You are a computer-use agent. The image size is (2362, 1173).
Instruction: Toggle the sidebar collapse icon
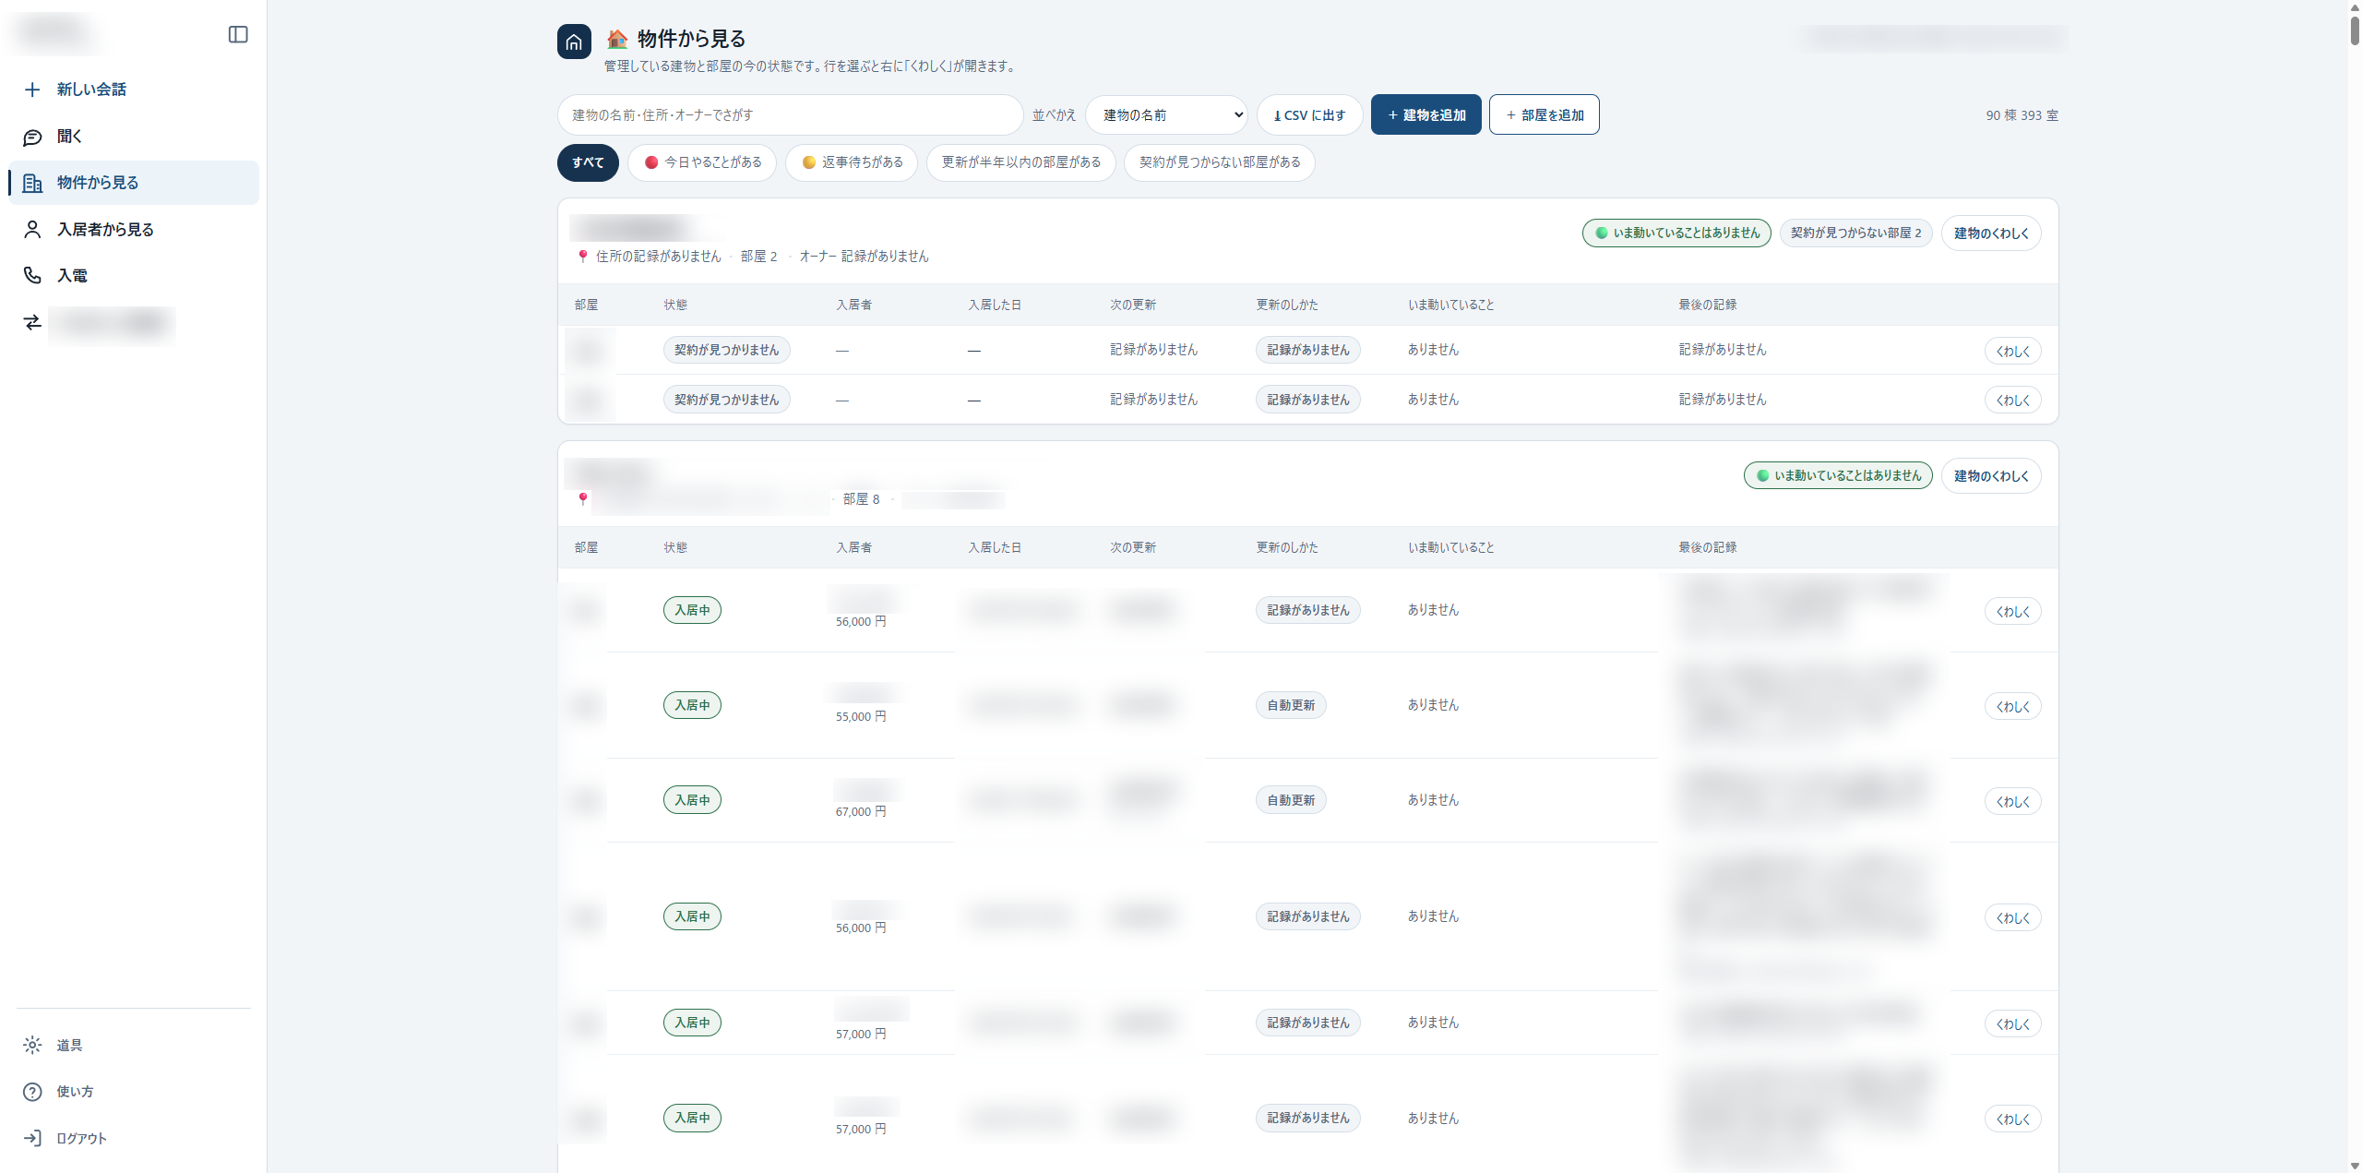[x=238, y=34]
